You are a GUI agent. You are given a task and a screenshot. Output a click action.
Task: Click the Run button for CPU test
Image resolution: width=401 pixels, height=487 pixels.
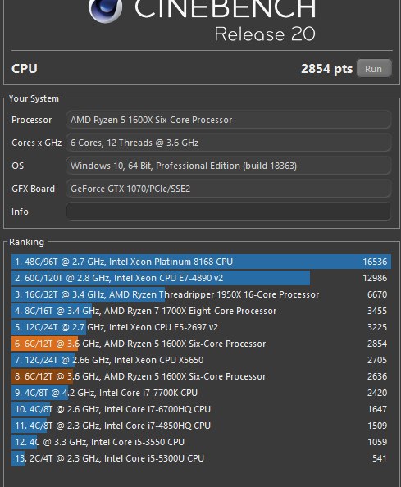(x=374, y=68)
